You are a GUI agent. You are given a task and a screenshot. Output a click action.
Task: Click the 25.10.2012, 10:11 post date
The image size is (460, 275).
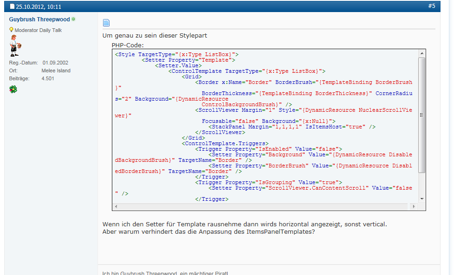39,6
